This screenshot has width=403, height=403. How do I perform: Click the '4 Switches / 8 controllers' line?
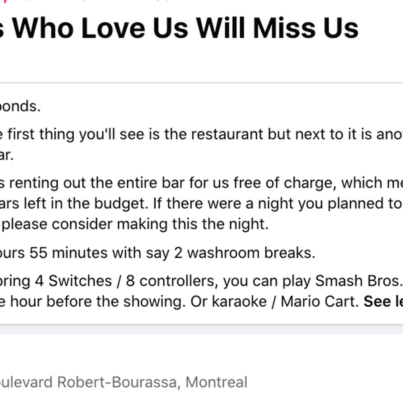(x=201, y=281)
